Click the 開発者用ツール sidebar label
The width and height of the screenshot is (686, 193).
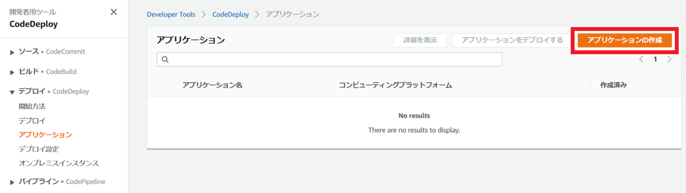point(32,12)
